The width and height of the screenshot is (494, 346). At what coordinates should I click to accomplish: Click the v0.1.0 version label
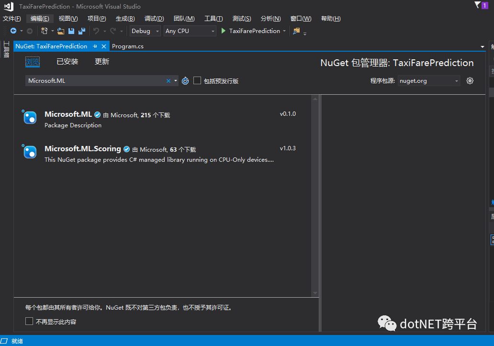(x=288, y=114)
